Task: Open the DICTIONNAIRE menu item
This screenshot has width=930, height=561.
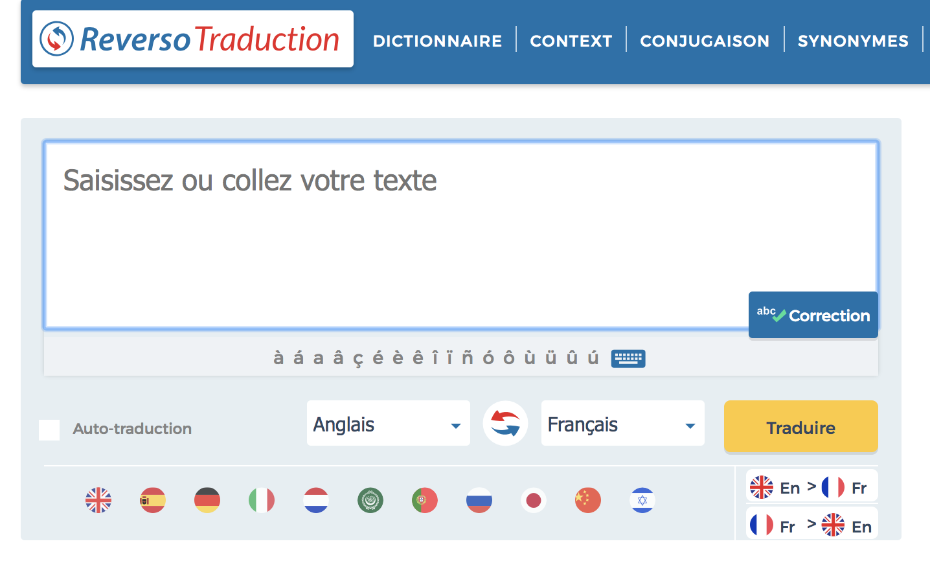Action: [x=437, y=41]
